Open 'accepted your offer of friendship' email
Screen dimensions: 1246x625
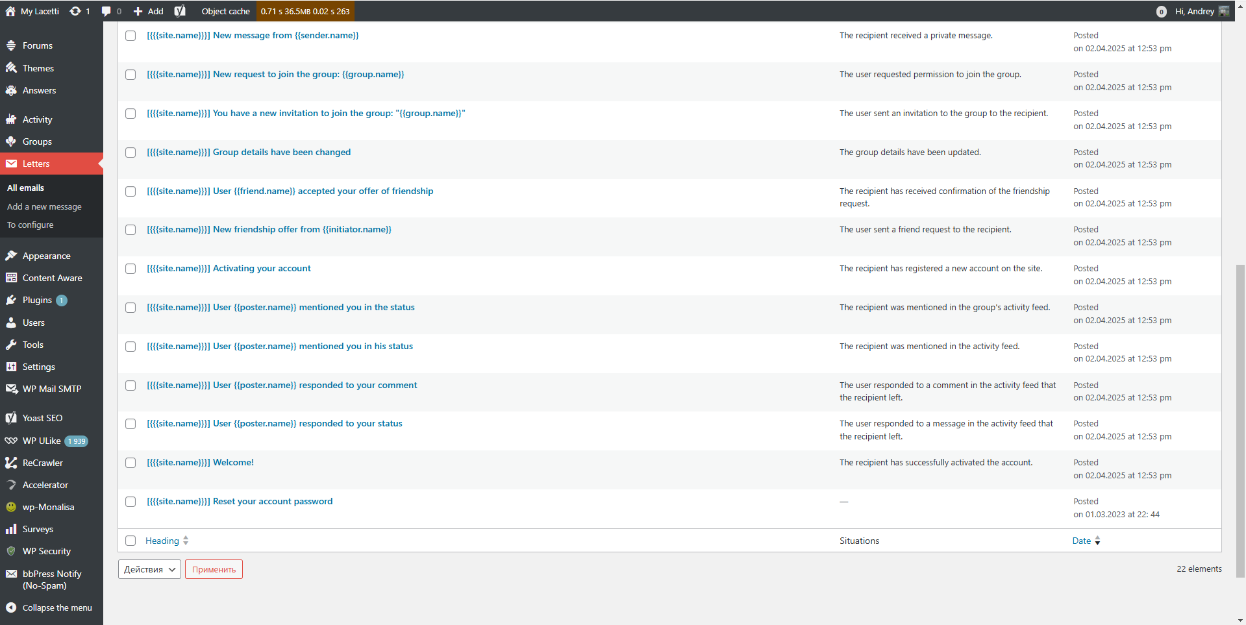tap(290, 191)
